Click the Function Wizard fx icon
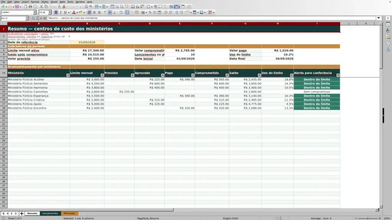 point(33,18)
